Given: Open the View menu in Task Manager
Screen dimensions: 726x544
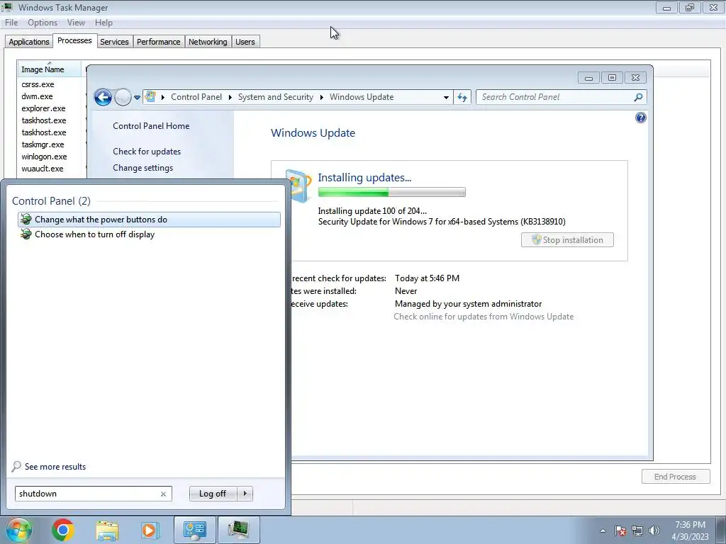Looking at the screenshot, I should (76, 23).
